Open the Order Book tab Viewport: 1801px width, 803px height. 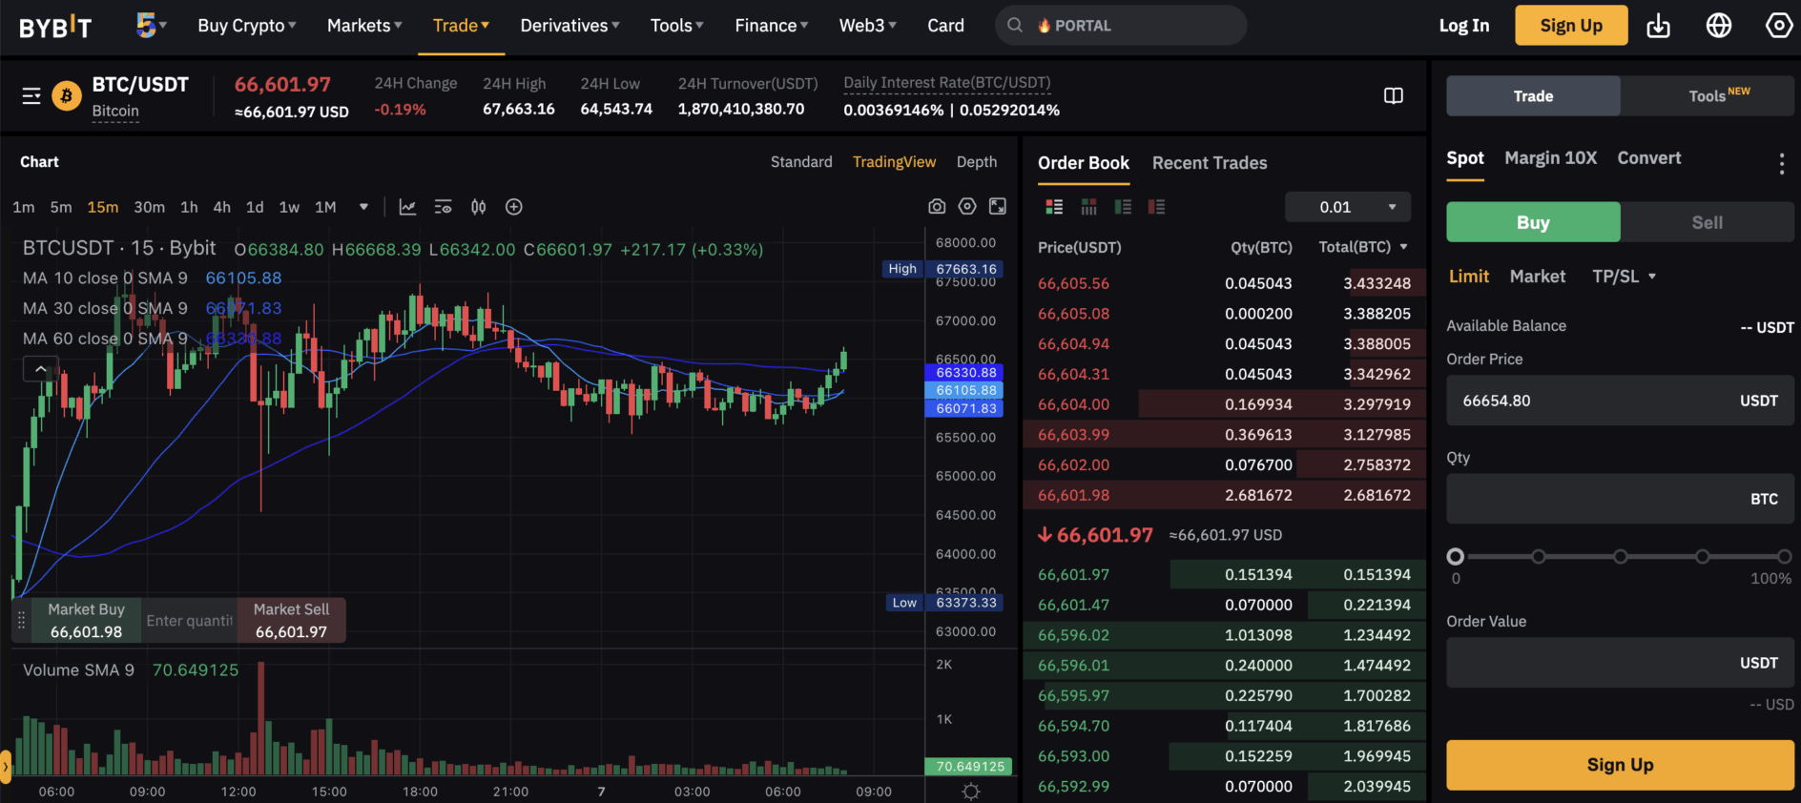1084,163
